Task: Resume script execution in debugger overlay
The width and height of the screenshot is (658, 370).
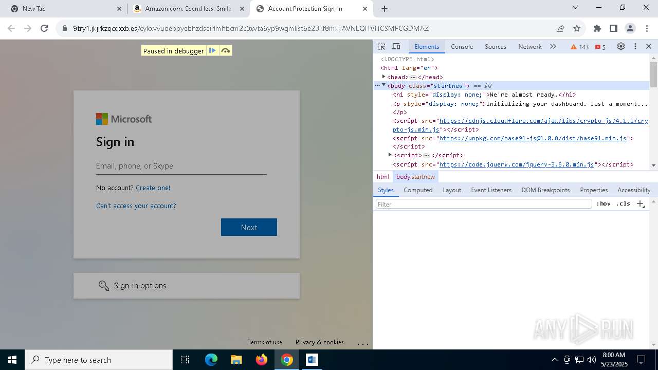Action: [x=212, y=50]
